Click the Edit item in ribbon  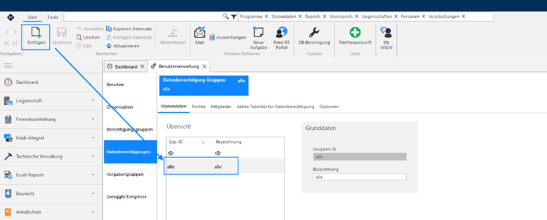click(84, 46)
